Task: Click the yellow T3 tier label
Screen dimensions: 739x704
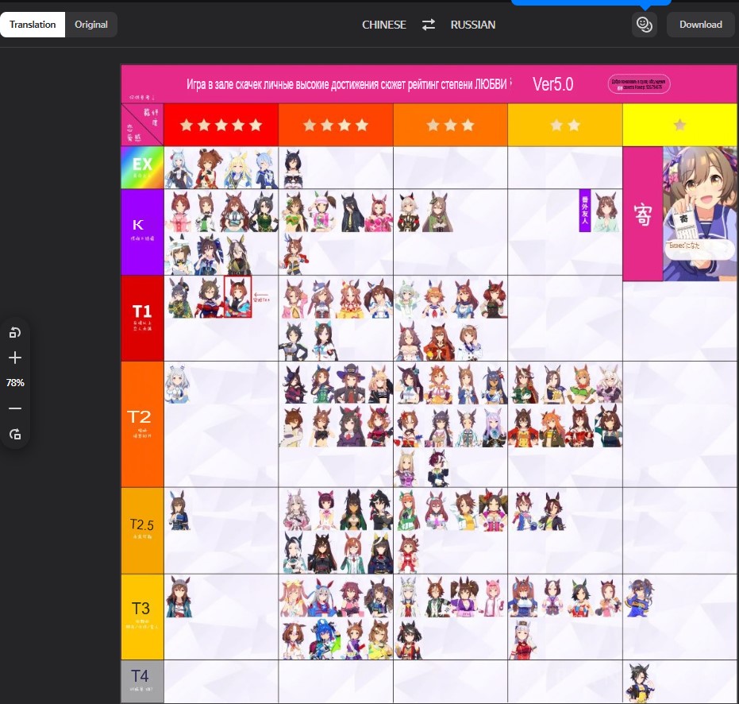Action: (142, 617)
